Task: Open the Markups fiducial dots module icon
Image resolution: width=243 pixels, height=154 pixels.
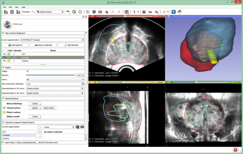Action: pyautogui.click(x=113, y=12)
